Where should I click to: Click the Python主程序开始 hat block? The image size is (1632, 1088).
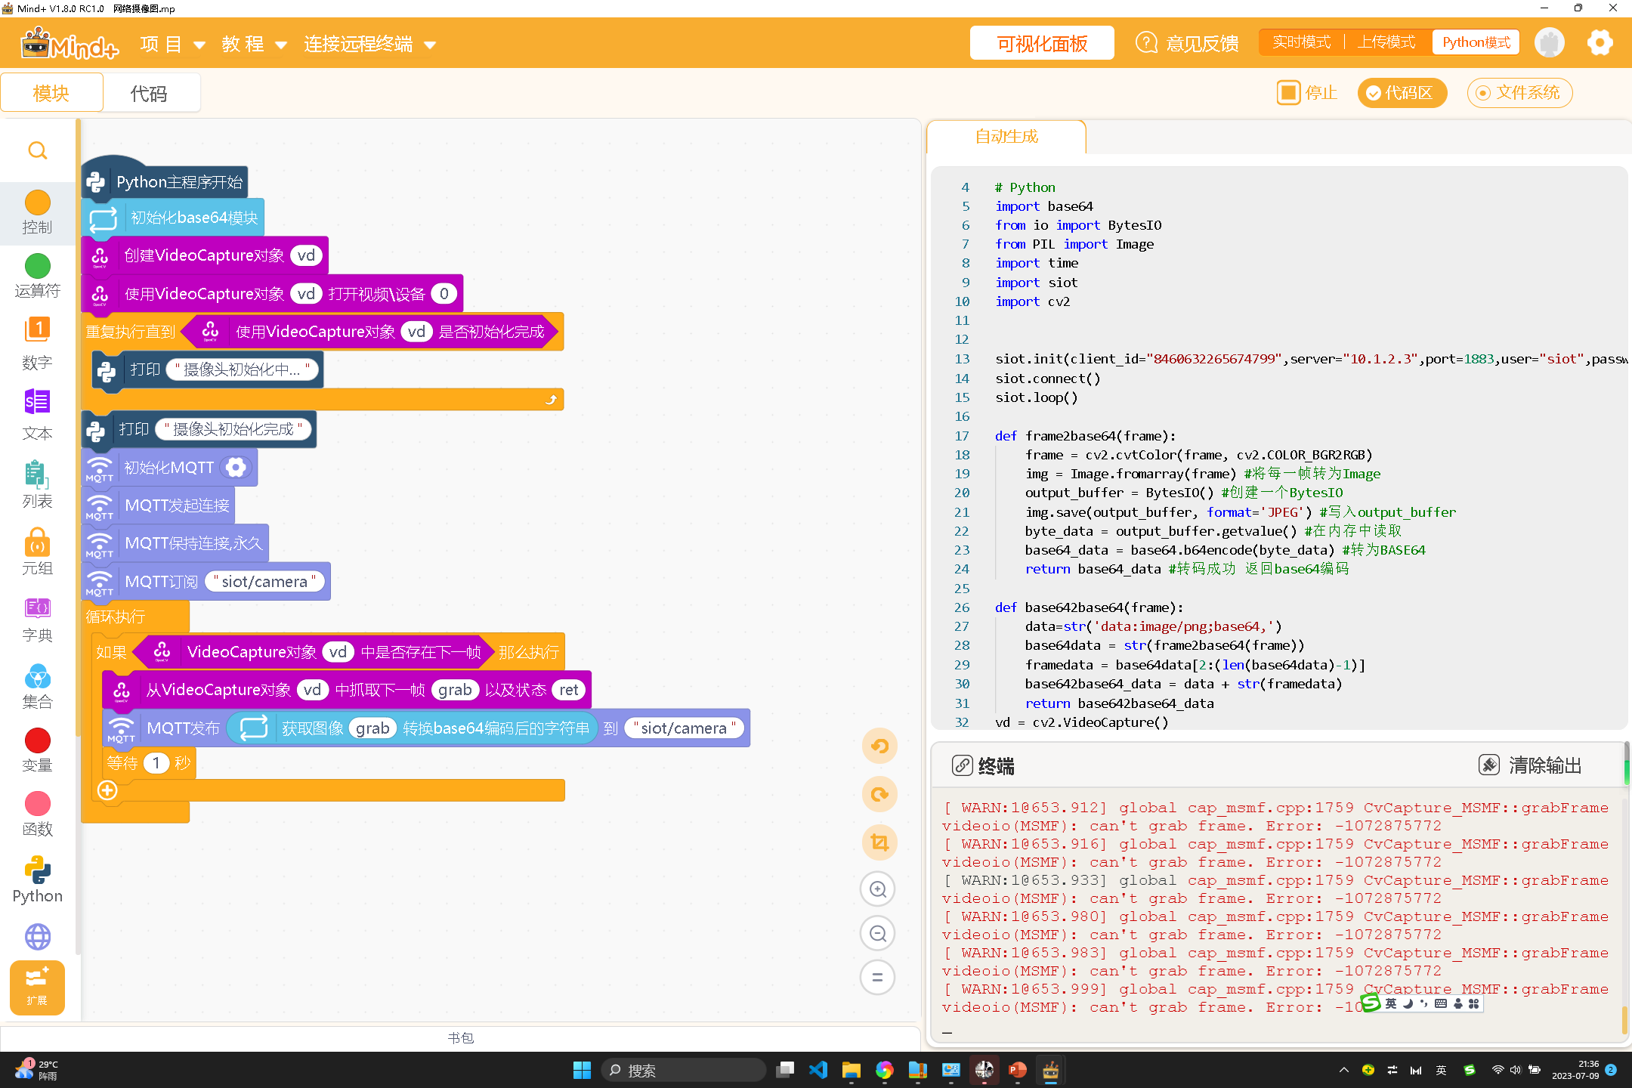(x=166, y=181)
